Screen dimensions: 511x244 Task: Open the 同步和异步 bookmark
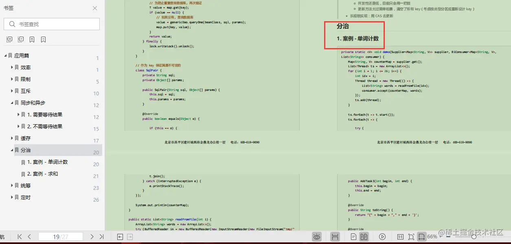pos(33,103)
